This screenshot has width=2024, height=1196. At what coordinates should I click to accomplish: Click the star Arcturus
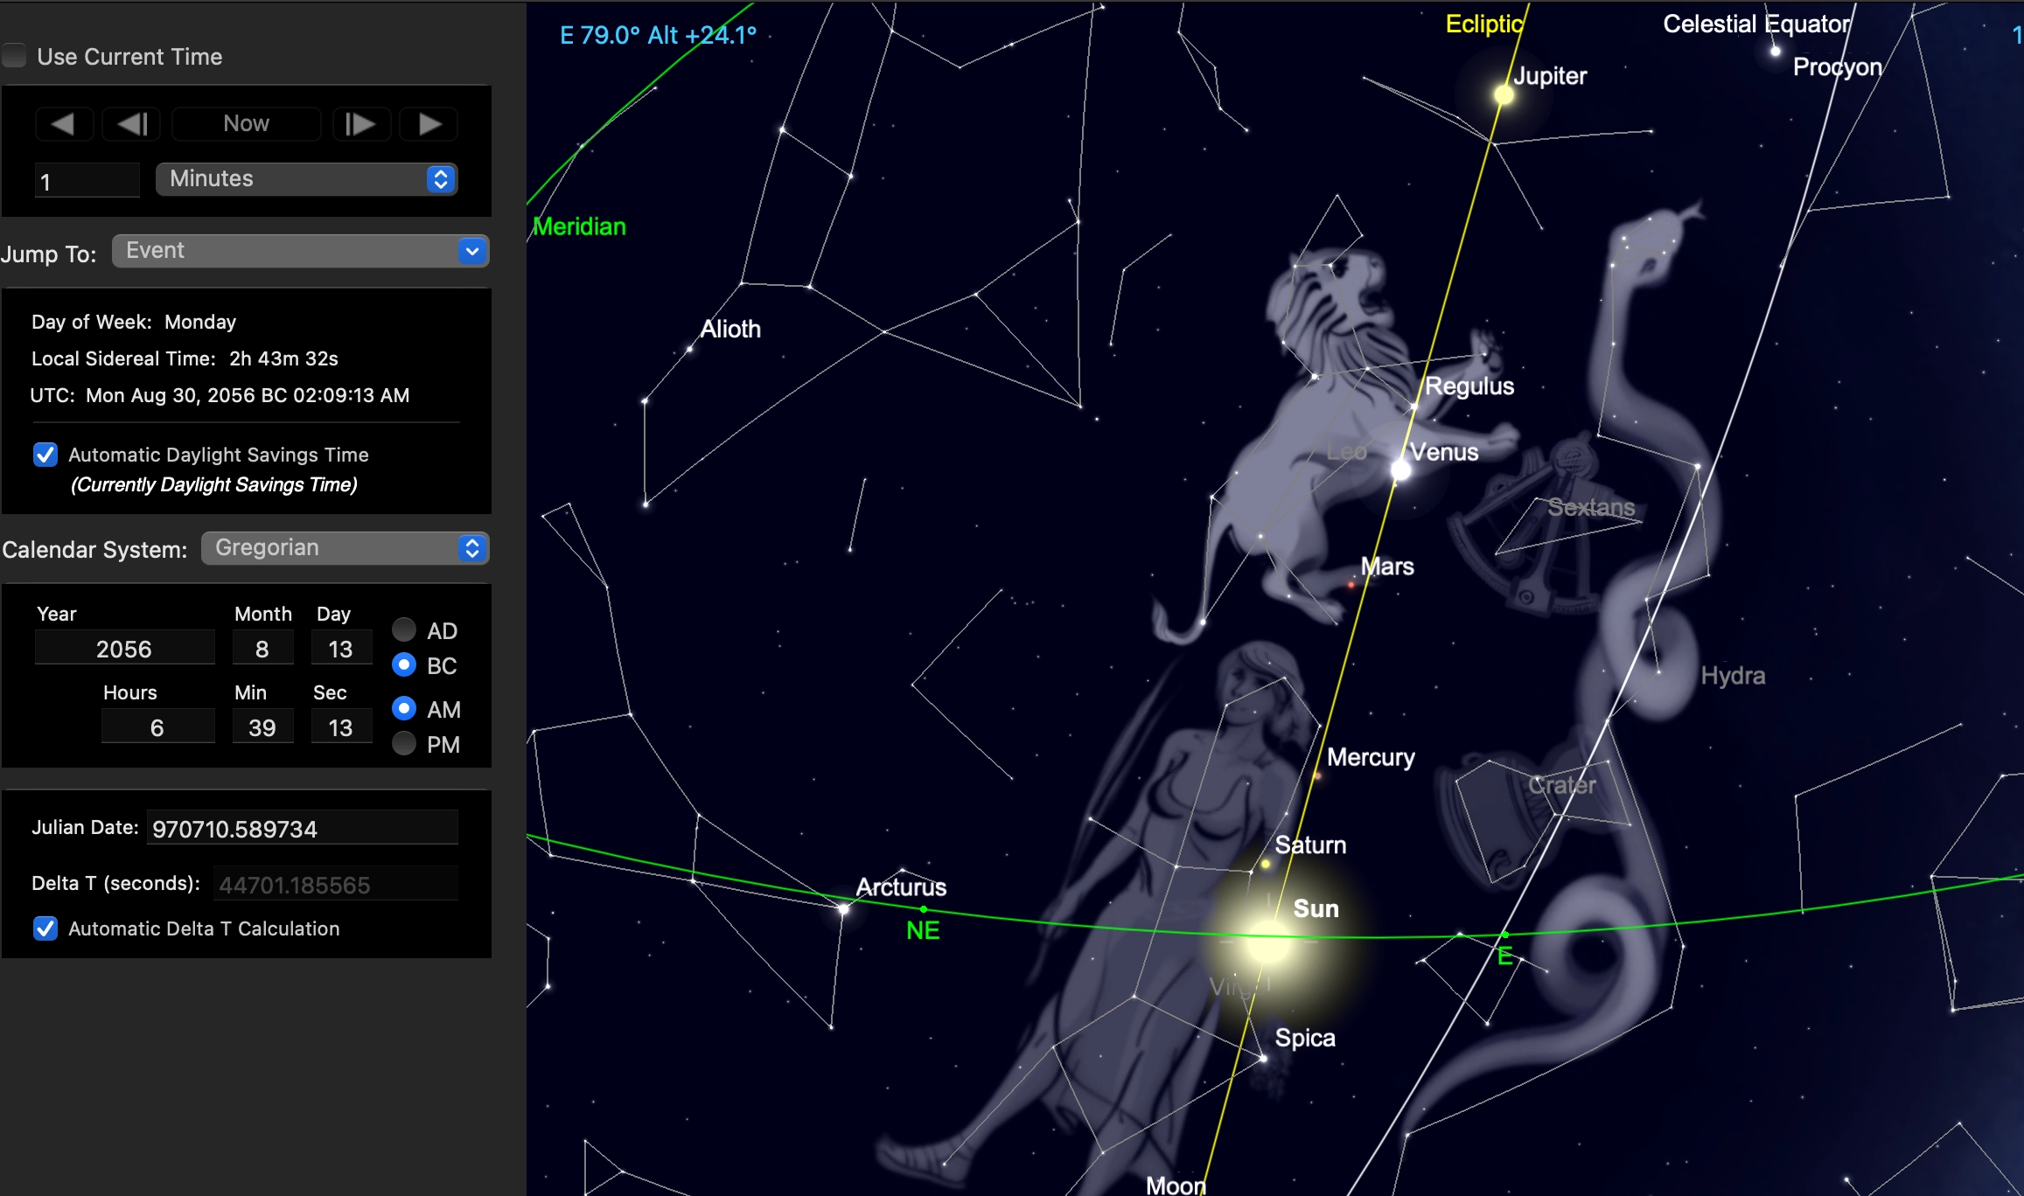[x=843, y=909]
